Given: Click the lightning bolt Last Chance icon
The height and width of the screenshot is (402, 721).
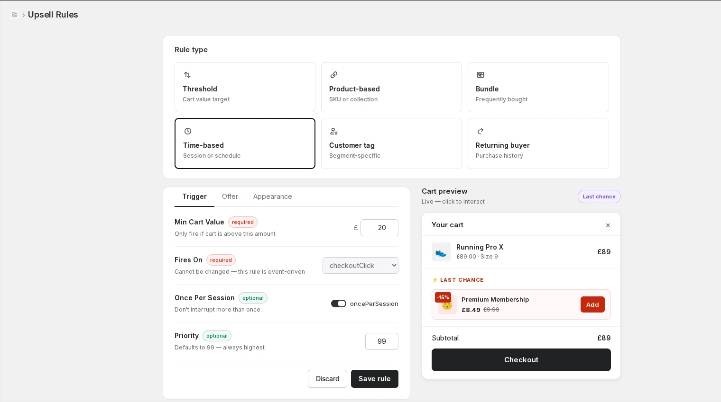Looking at the screenshot, I should click(x=435, y=280).
